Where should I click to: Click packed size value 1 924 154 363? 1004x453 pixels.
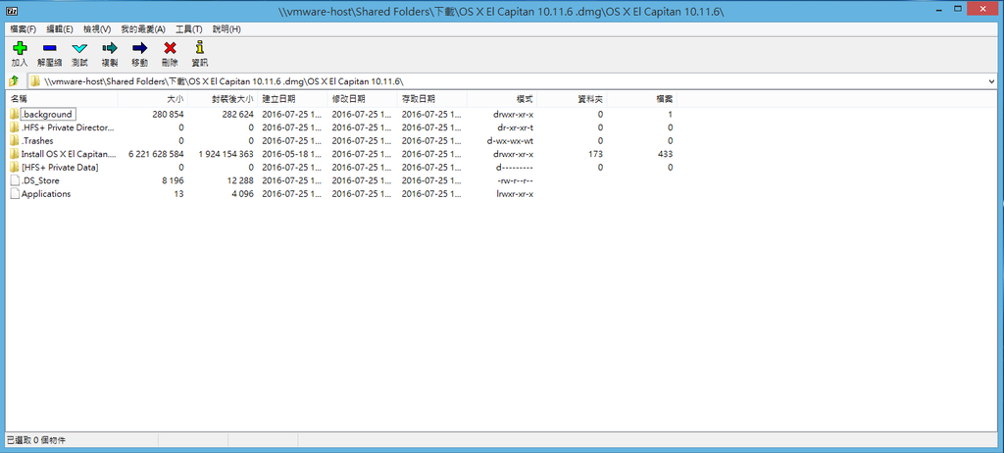click(x=226, y=154)
